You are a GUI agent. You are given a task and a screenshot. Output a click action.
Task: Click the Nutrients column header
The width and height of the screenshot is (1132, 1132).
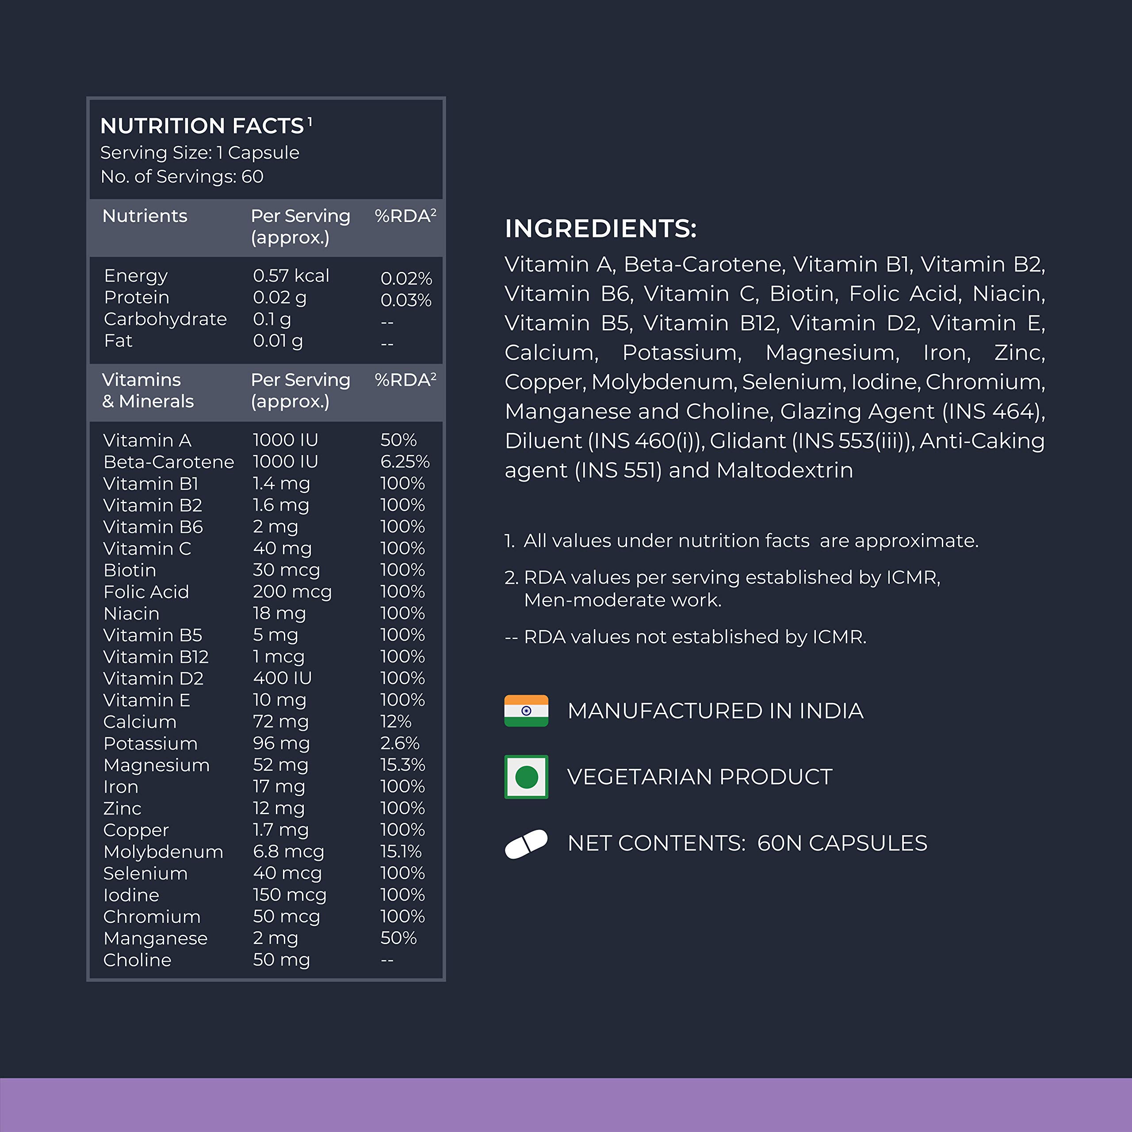click(x=145, y=216)
